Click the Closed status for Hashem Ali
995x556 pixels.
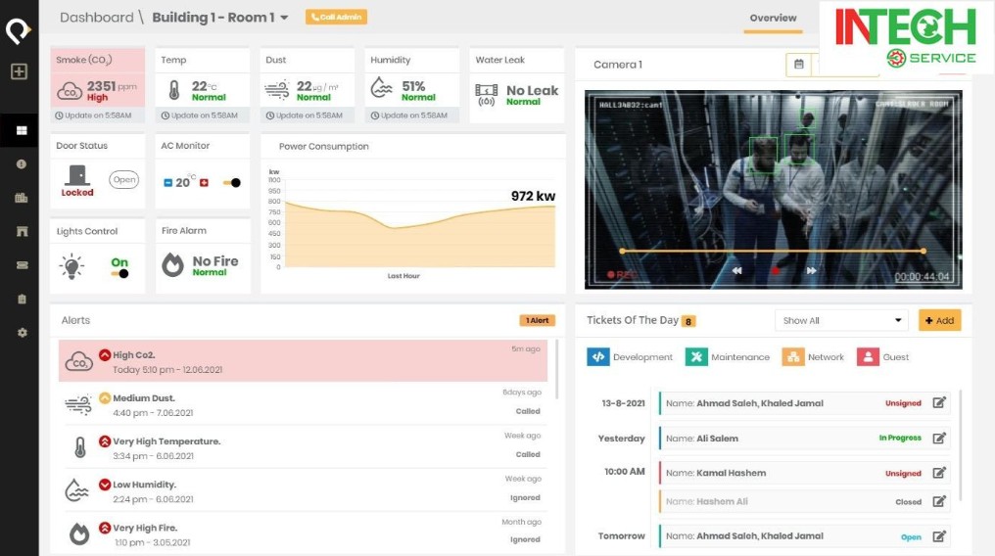[908, 502]
